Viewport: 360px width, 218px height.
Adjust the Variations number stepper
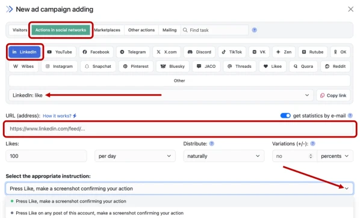click(x=311, y=156)
